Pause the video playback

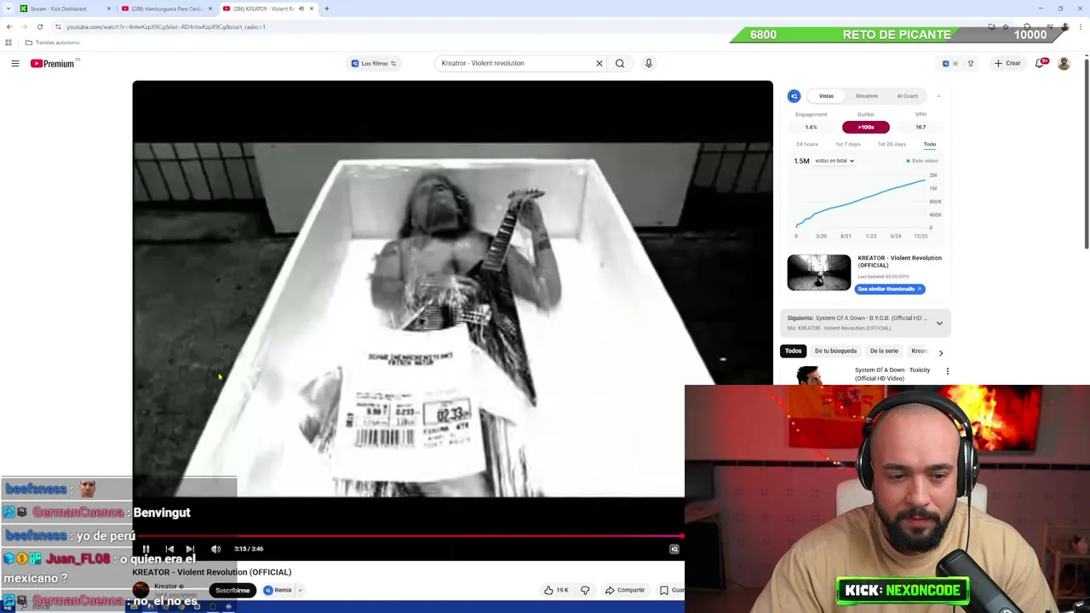[146, 549]
